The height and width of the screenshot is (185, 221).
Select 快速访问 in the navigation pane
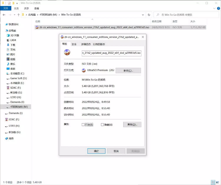pyautogui.click(x=12, y=24)
